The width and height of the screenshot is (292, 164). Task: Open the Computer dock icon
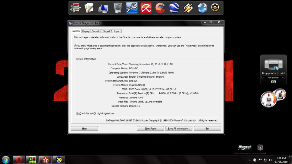103,8
